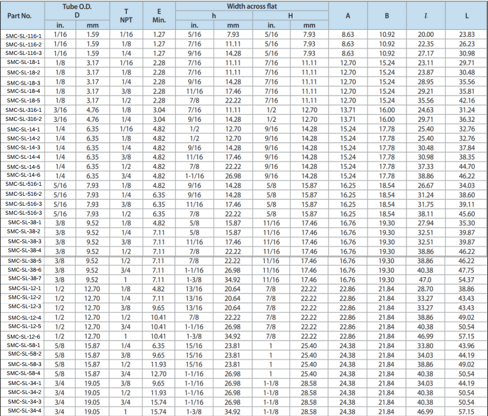Select the column A header
Image resolution: width=488 pixels, height=416 pixels.
point(348,15)
